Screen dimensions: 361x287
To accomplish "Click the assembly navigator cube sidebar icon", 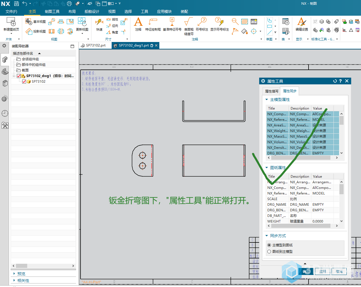I will (5, 59).
